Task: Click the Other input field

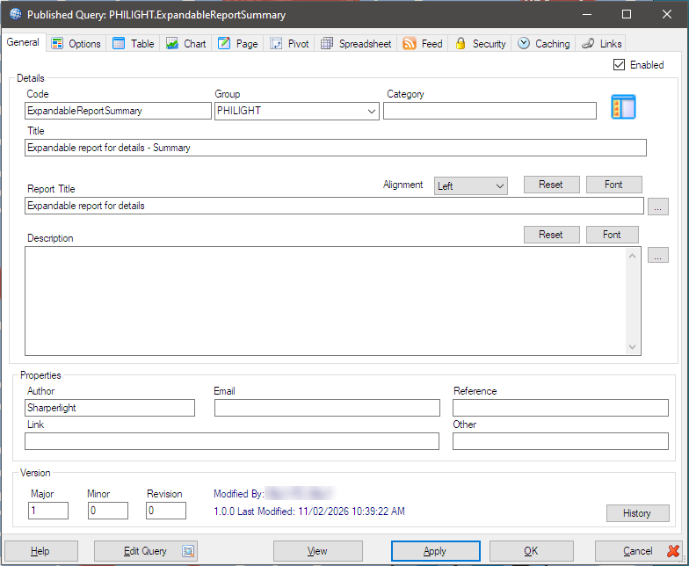Action: tap(561, 441)
